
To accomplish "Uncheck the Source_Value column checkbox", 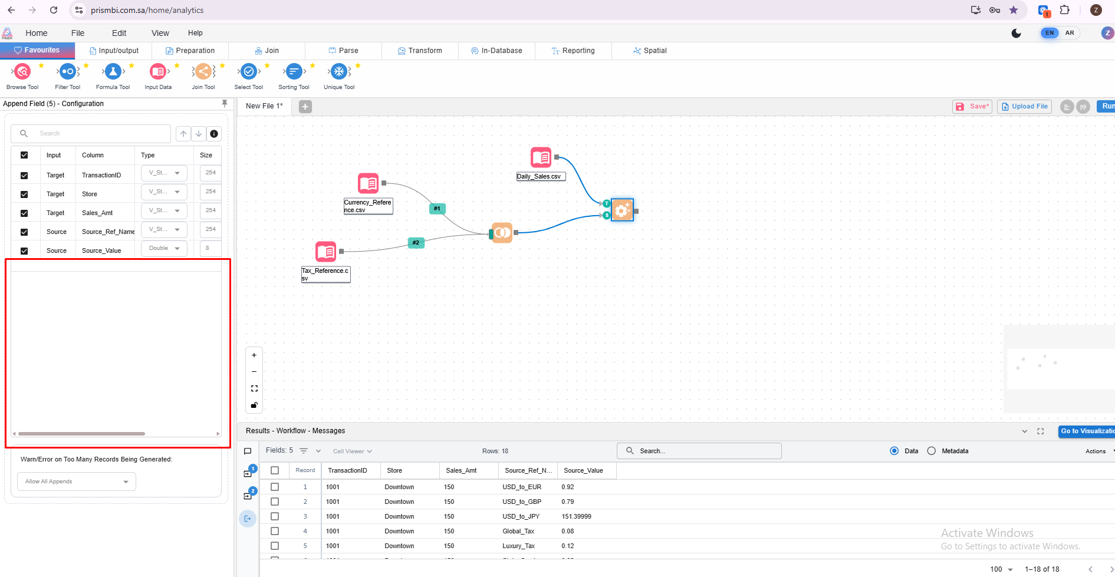I will (24, 250).
